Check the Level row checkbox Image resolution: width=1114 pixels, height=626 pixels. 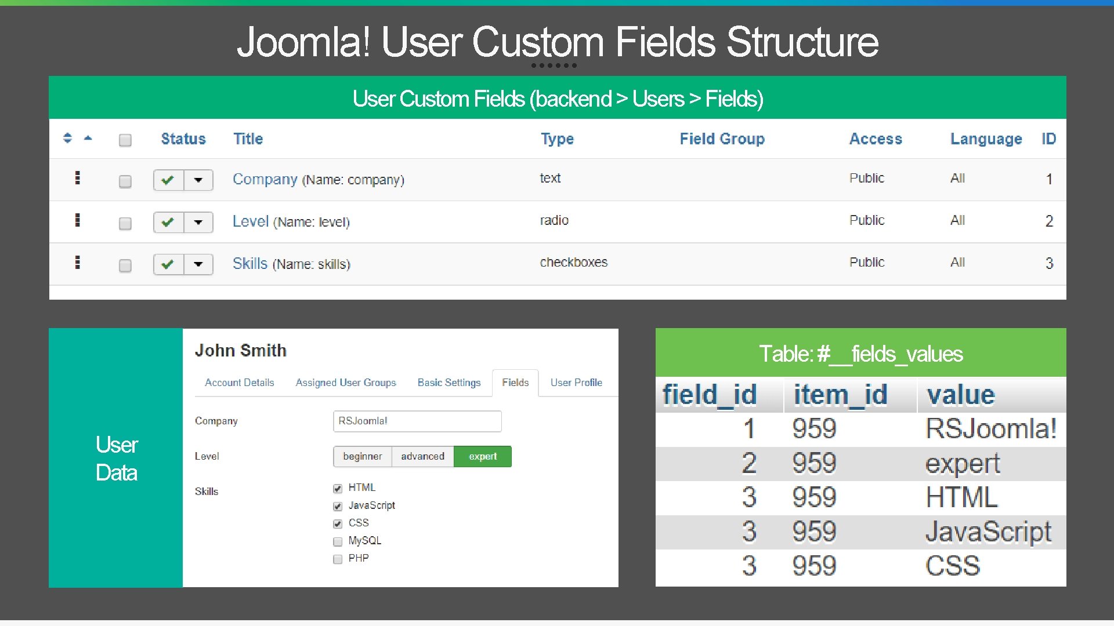coord(125,224)
